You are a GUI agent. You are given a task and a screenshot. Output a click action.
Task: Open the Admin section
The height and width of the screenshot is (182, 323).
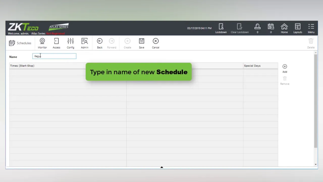[x=85, y=43]
